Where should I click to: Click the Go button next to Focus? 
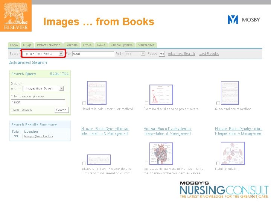[x=162, y=54]
